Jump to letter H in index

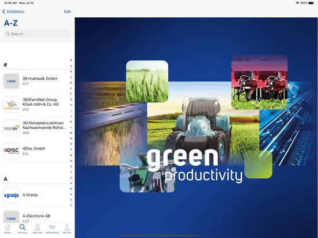(x=71, y=105)
